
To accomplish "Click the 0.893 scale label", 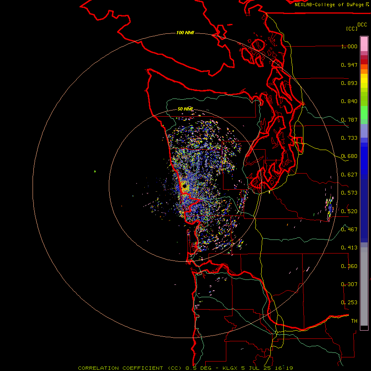I will pyautogui.click(x=349, y=83).
